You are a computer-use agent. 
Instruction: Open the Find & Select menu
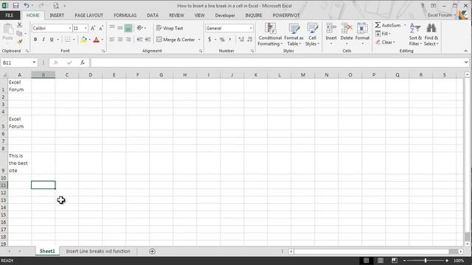tap(431, 35)
